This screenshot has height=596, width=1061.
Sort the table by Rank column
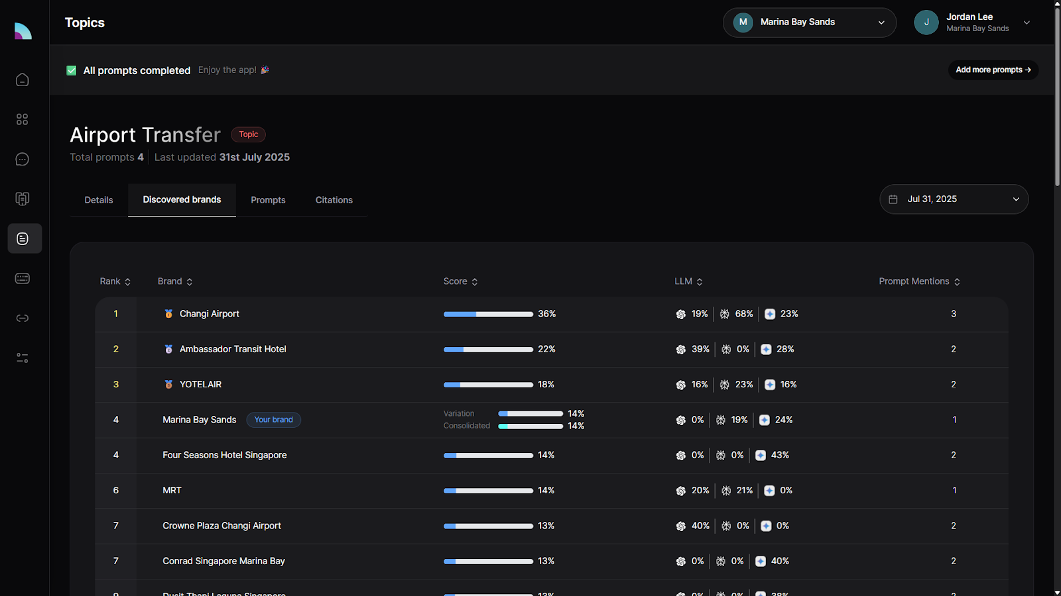(x=115, y=281)
